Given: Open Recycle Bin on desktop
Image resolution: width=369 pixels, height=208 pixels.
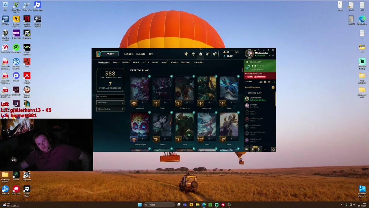Looking at the screenshot, I should point(5,6).
